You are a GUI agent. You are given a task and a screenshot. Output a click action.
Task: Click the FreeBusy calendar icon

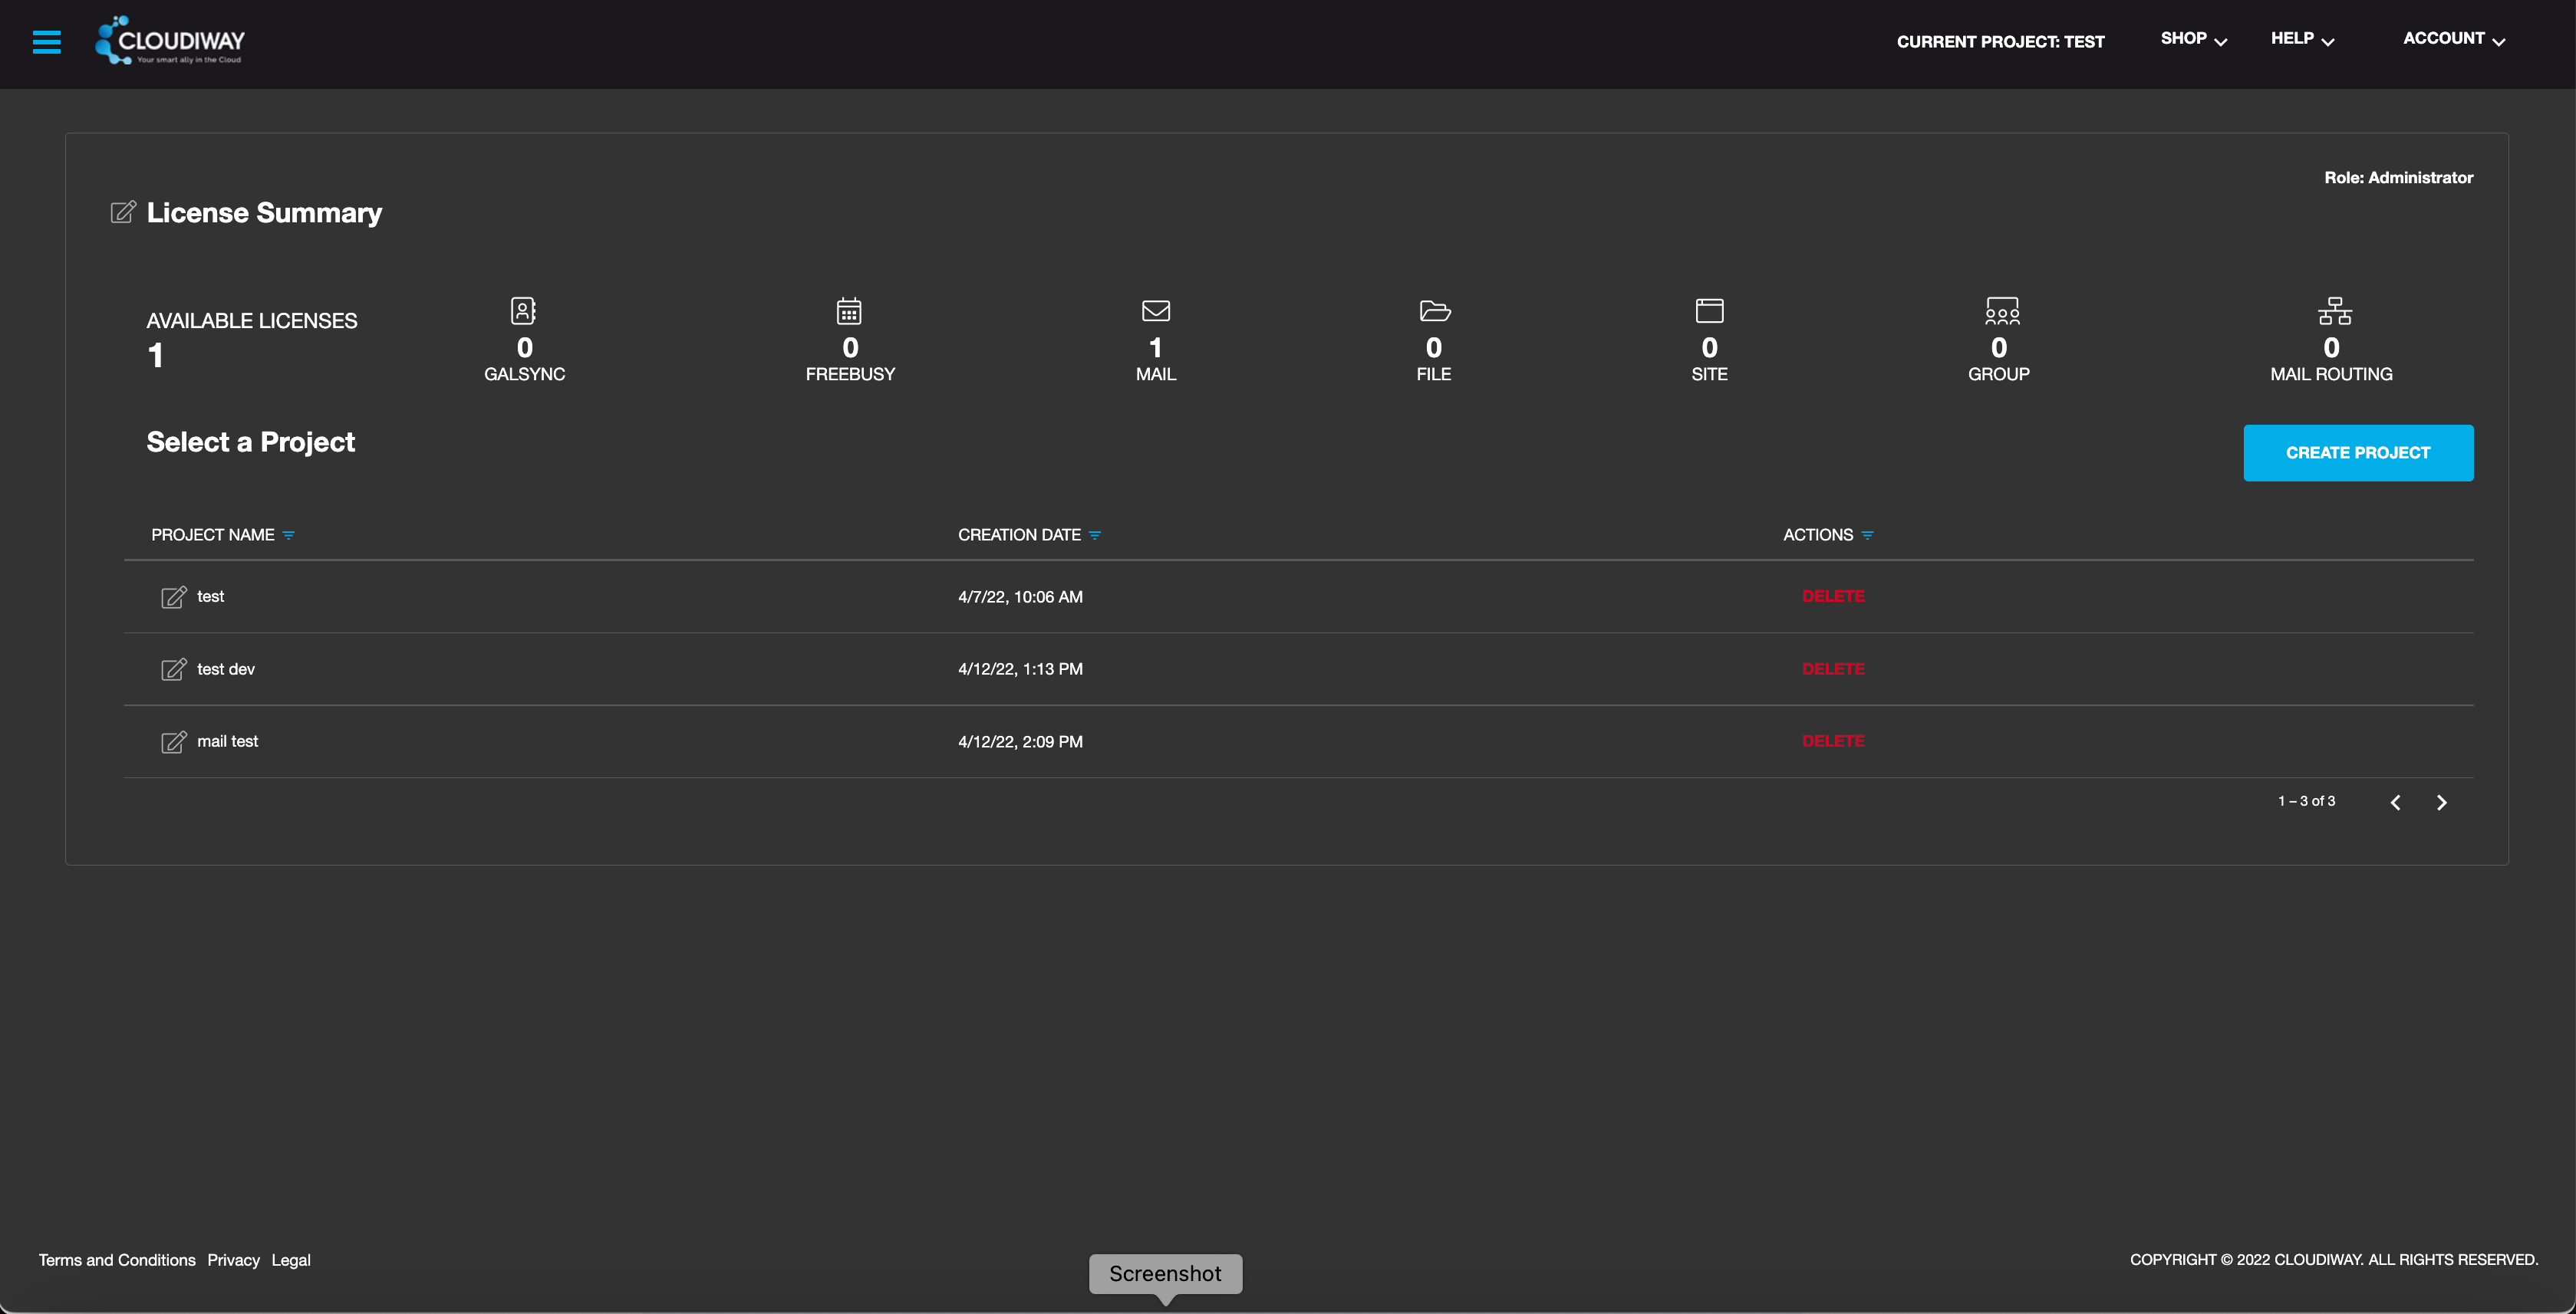coord(849,310)
